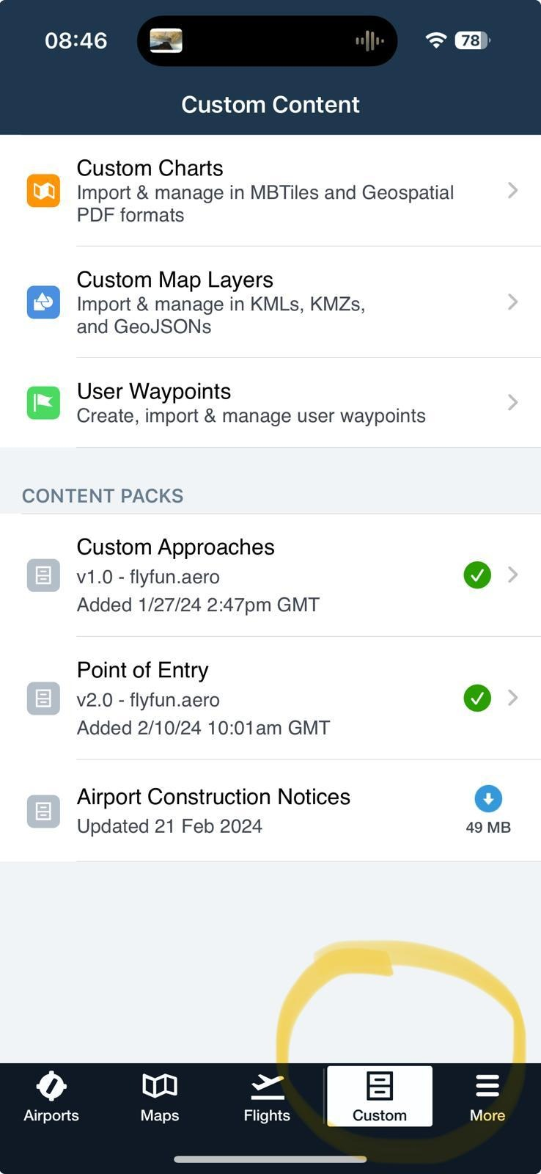Open Flights from the bottom navigation

(267, 1096)
